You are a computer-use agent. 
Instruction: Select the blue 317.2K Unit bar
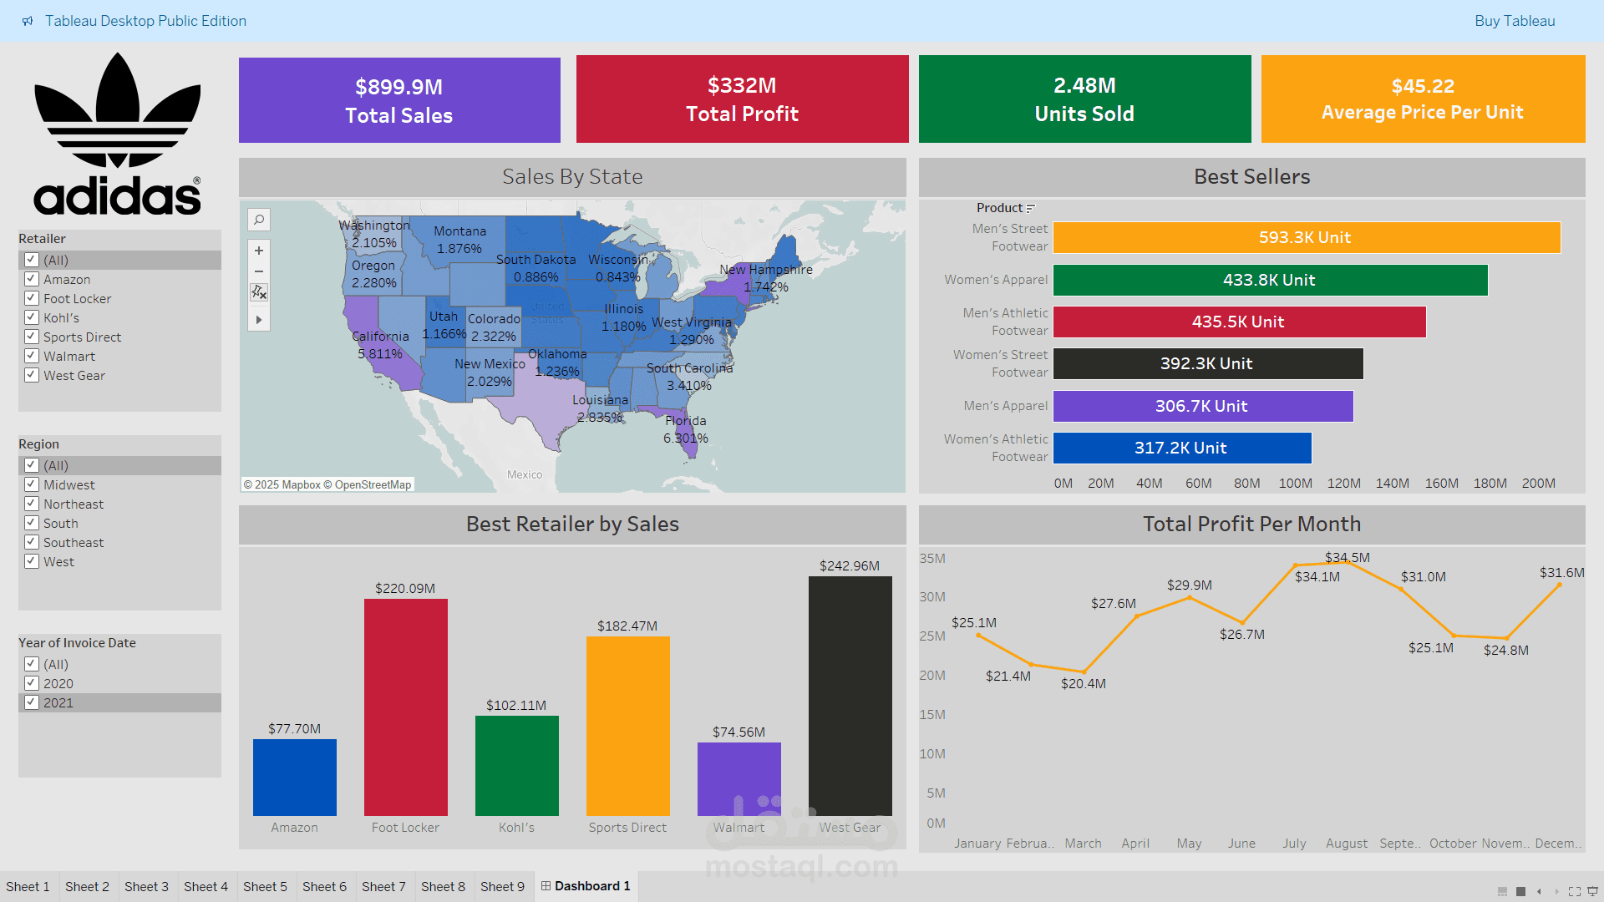coord(1182,448)
